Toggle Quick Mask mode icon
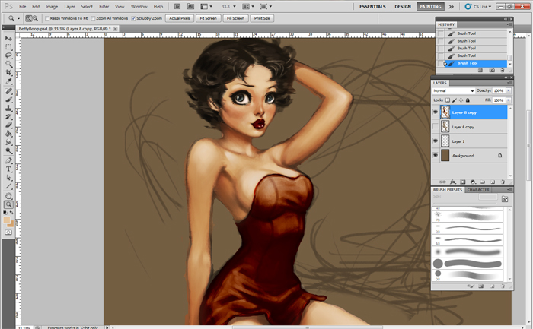Image resolution: width=533 pixels, height=329 pixels. click(x=8, y=233)
